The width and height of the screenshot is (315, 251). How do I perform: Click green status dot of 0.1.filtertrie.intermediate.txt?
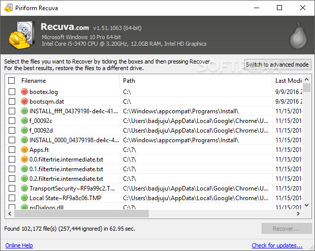(x=24, y=169)
